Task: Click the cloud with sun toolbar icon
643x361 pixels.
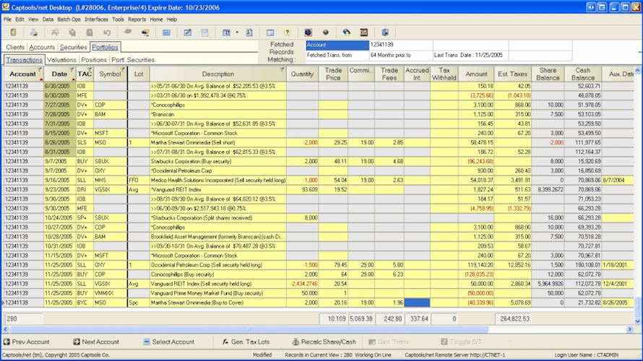Action: click(145, 32)
